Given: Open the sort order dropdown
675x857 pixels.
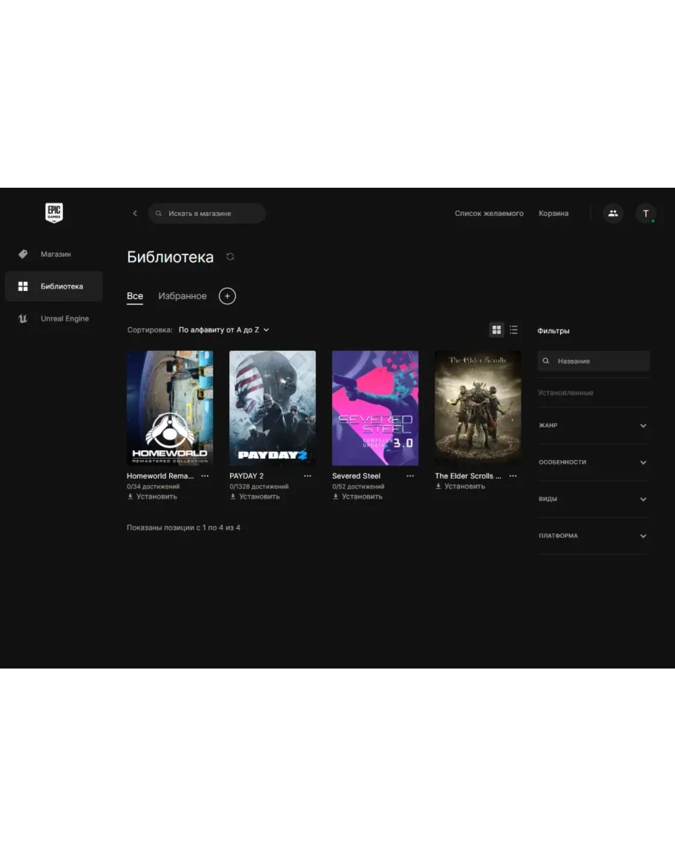Looking at the screenshot, I should tap(224, 330).
